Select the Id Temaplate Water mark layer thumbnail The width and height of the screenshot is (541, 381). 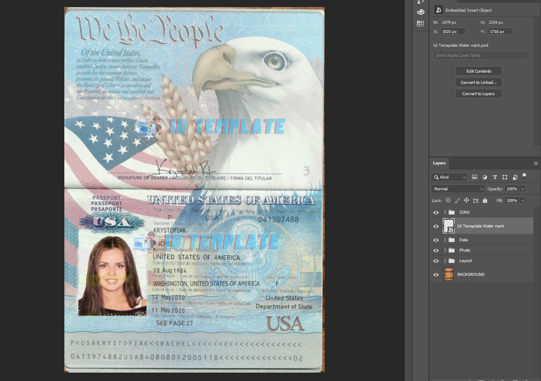449,226
